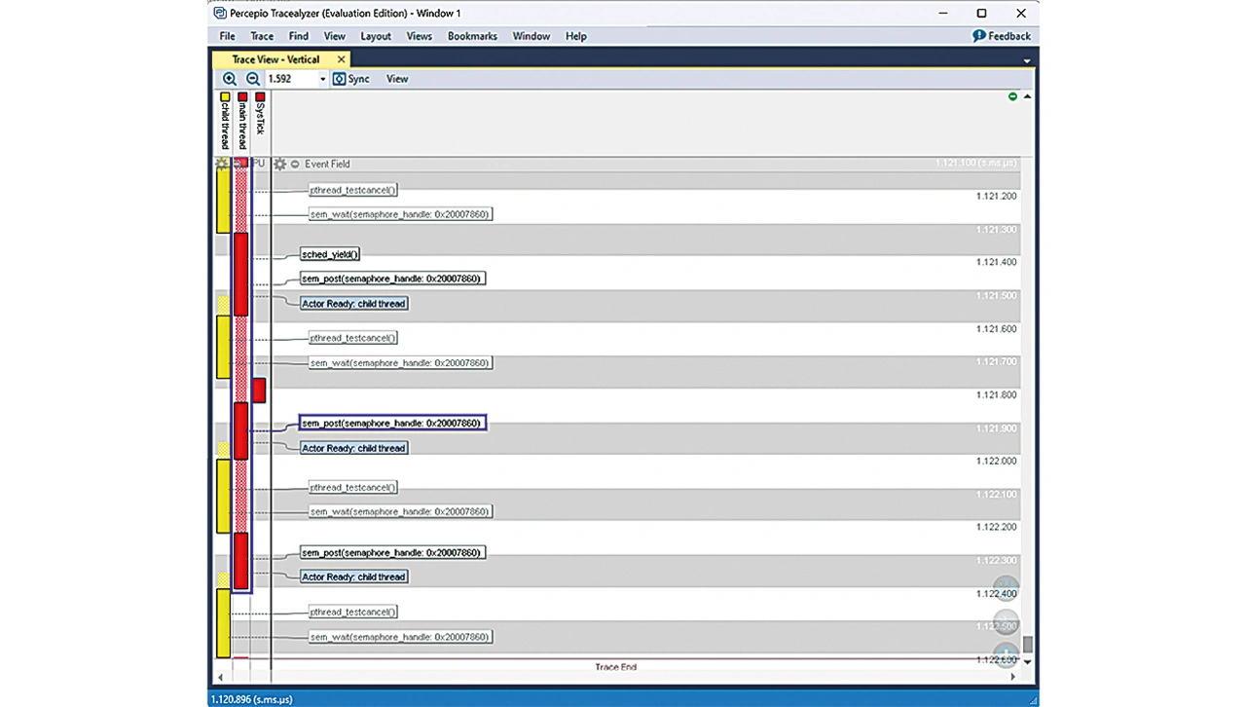
Task: Click the sched_yield() event label
Action: 330,254
